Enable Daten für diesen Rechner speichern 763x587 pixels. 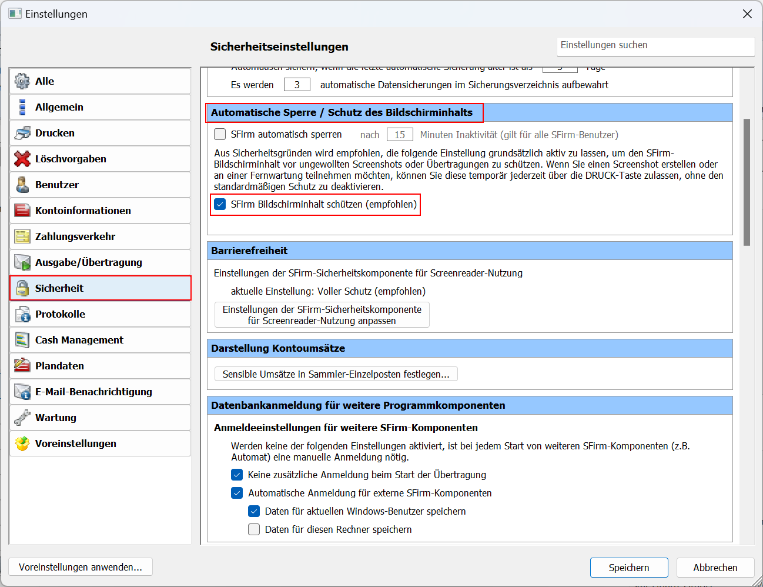coord(254,529)
